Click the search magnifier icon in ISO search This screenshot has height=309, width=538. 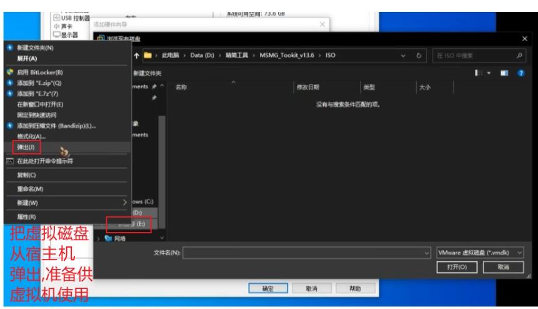click(x=520, y=56)
